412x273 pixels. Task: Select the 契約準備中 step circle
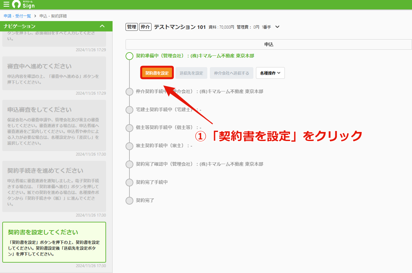pyautogui.click(x=129, y=56)
